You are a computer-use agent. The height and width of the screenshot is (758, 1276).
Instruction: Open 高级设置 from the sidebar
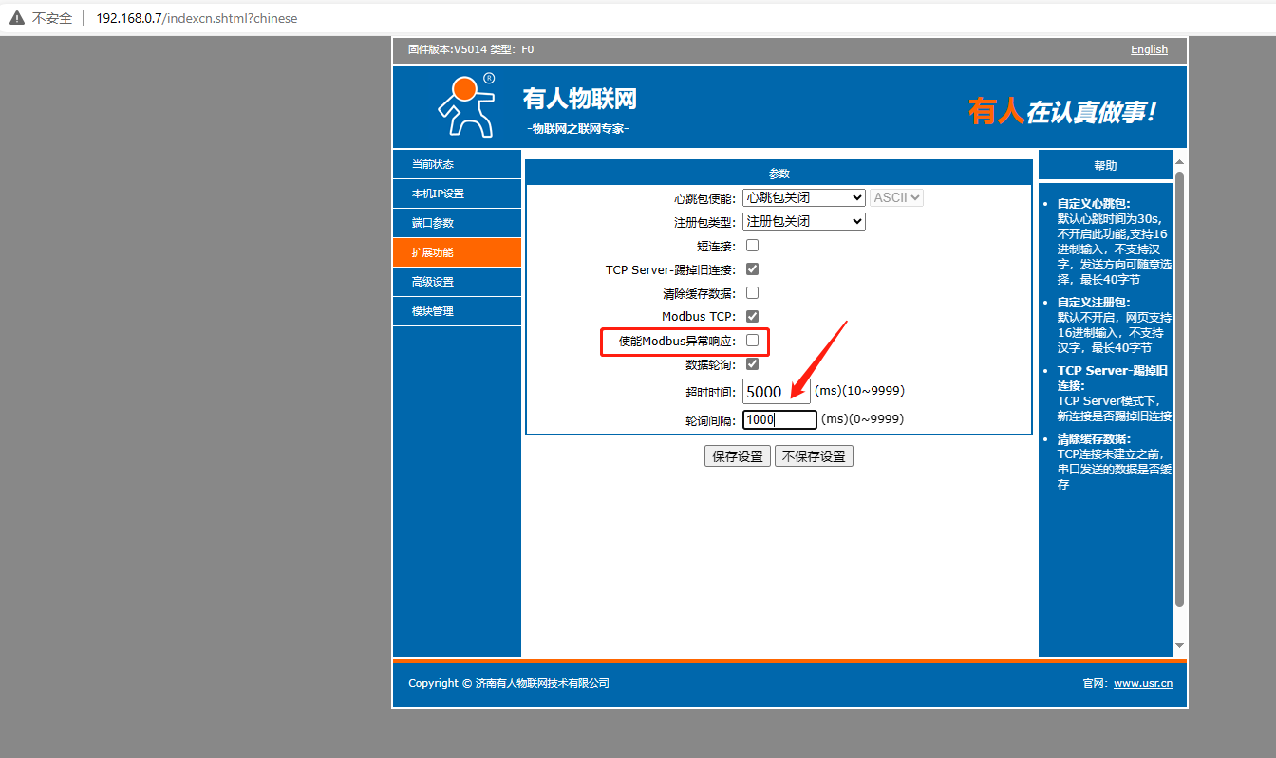[x=457, y=282]
